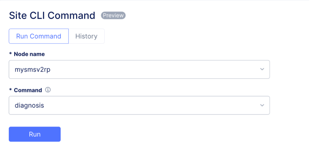Click the info icon beside Command
This screenshot has height=149, width=310.
(x=48, y=90)
